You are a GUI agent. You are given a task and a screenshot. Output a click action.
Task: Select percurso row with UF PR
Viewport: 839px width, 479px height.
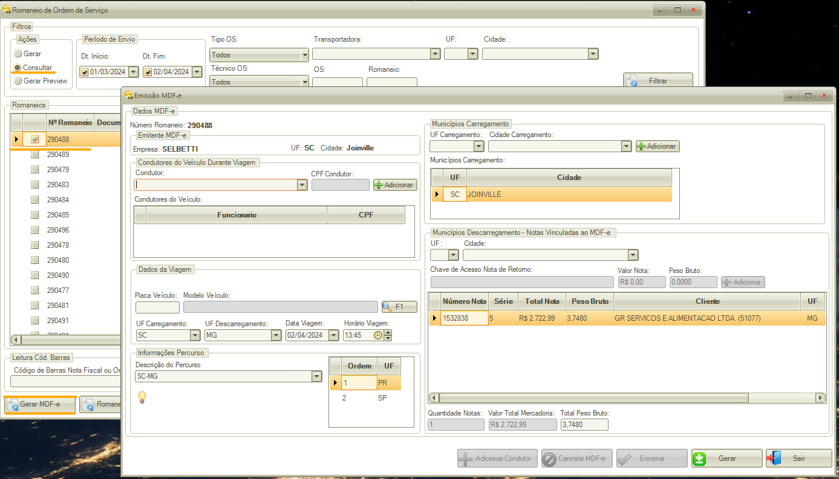point(365,382)
